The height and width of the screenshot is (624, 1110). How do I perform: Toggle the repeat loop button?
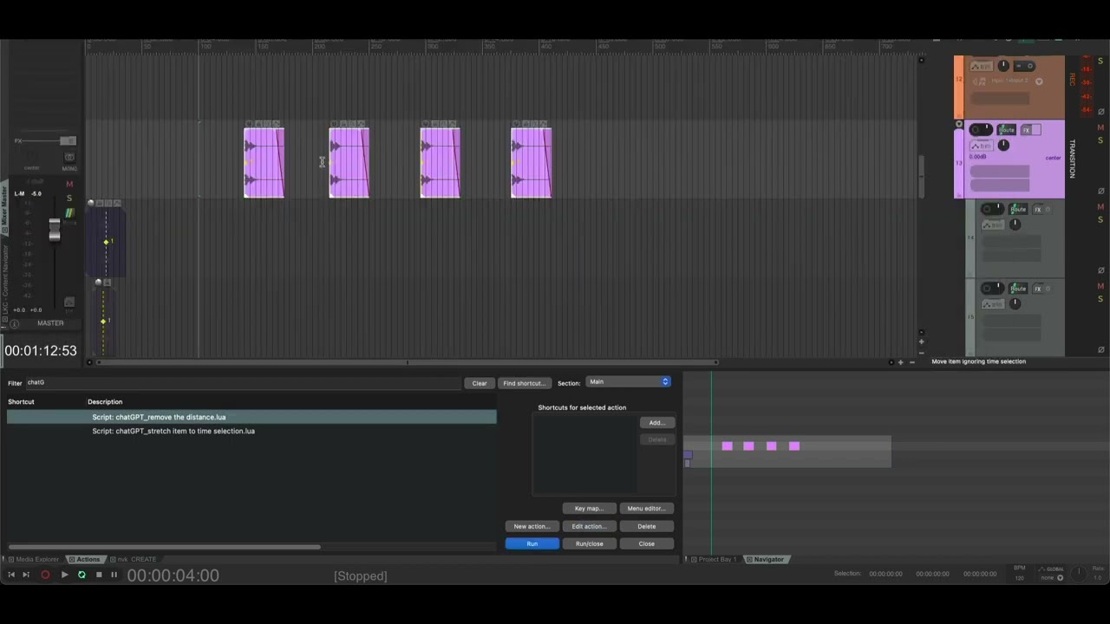pyautogui.click(x=82, y=575)
